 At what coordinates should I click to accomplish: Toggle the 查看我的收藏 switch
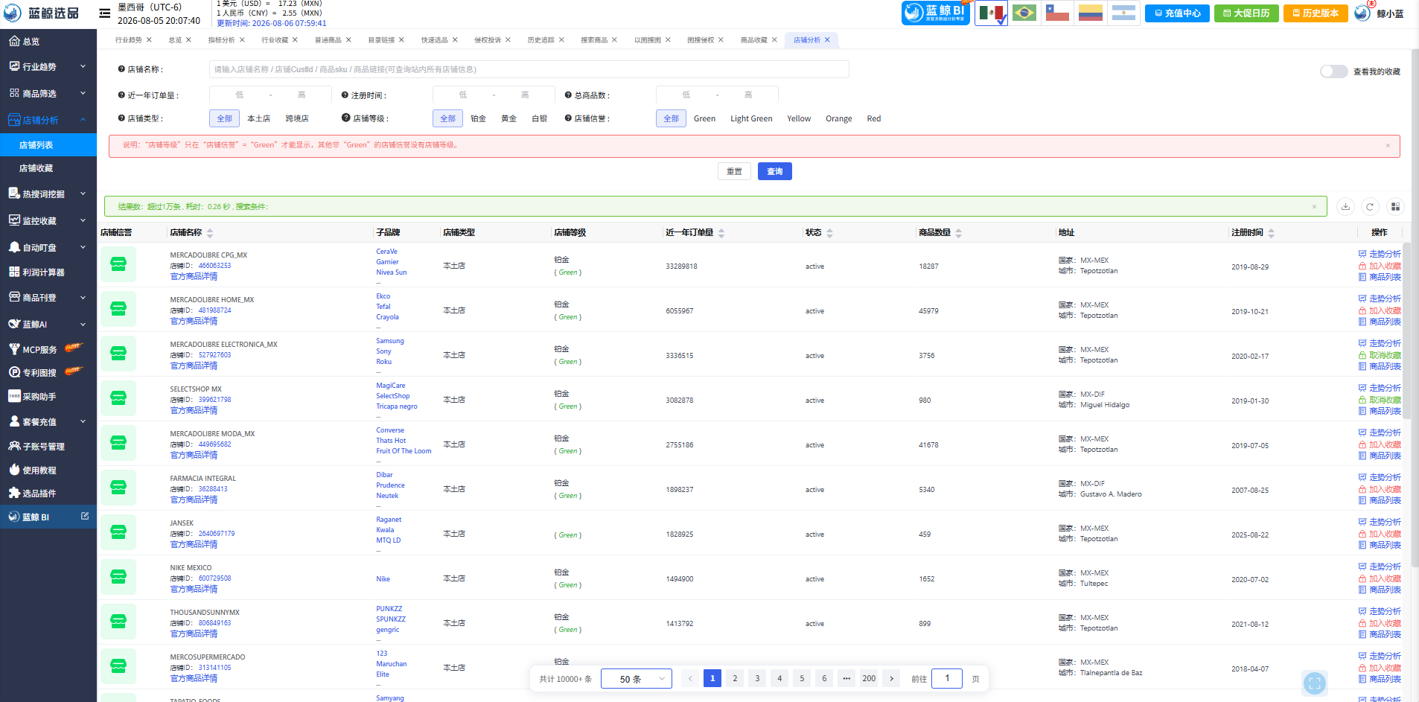pyautogui.click(x=1334, y=71)
